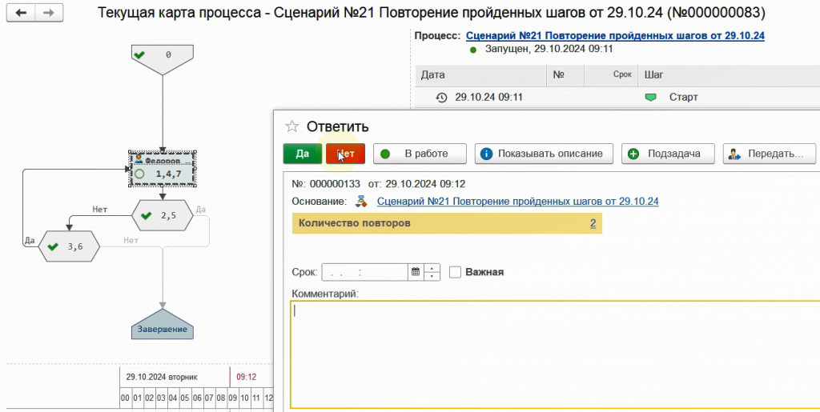Viewport: 820px width, 412px height.
Task: Open Сценарий №21 process link at top
Action: point(615,36)
